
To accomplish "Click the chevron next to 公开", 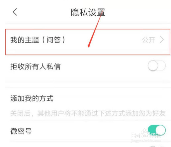I will click(x=162, y=40).
